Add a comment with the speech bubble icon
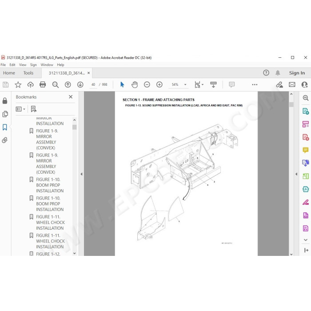The width and height of the screenshot is (311, 311). [231, 85]
